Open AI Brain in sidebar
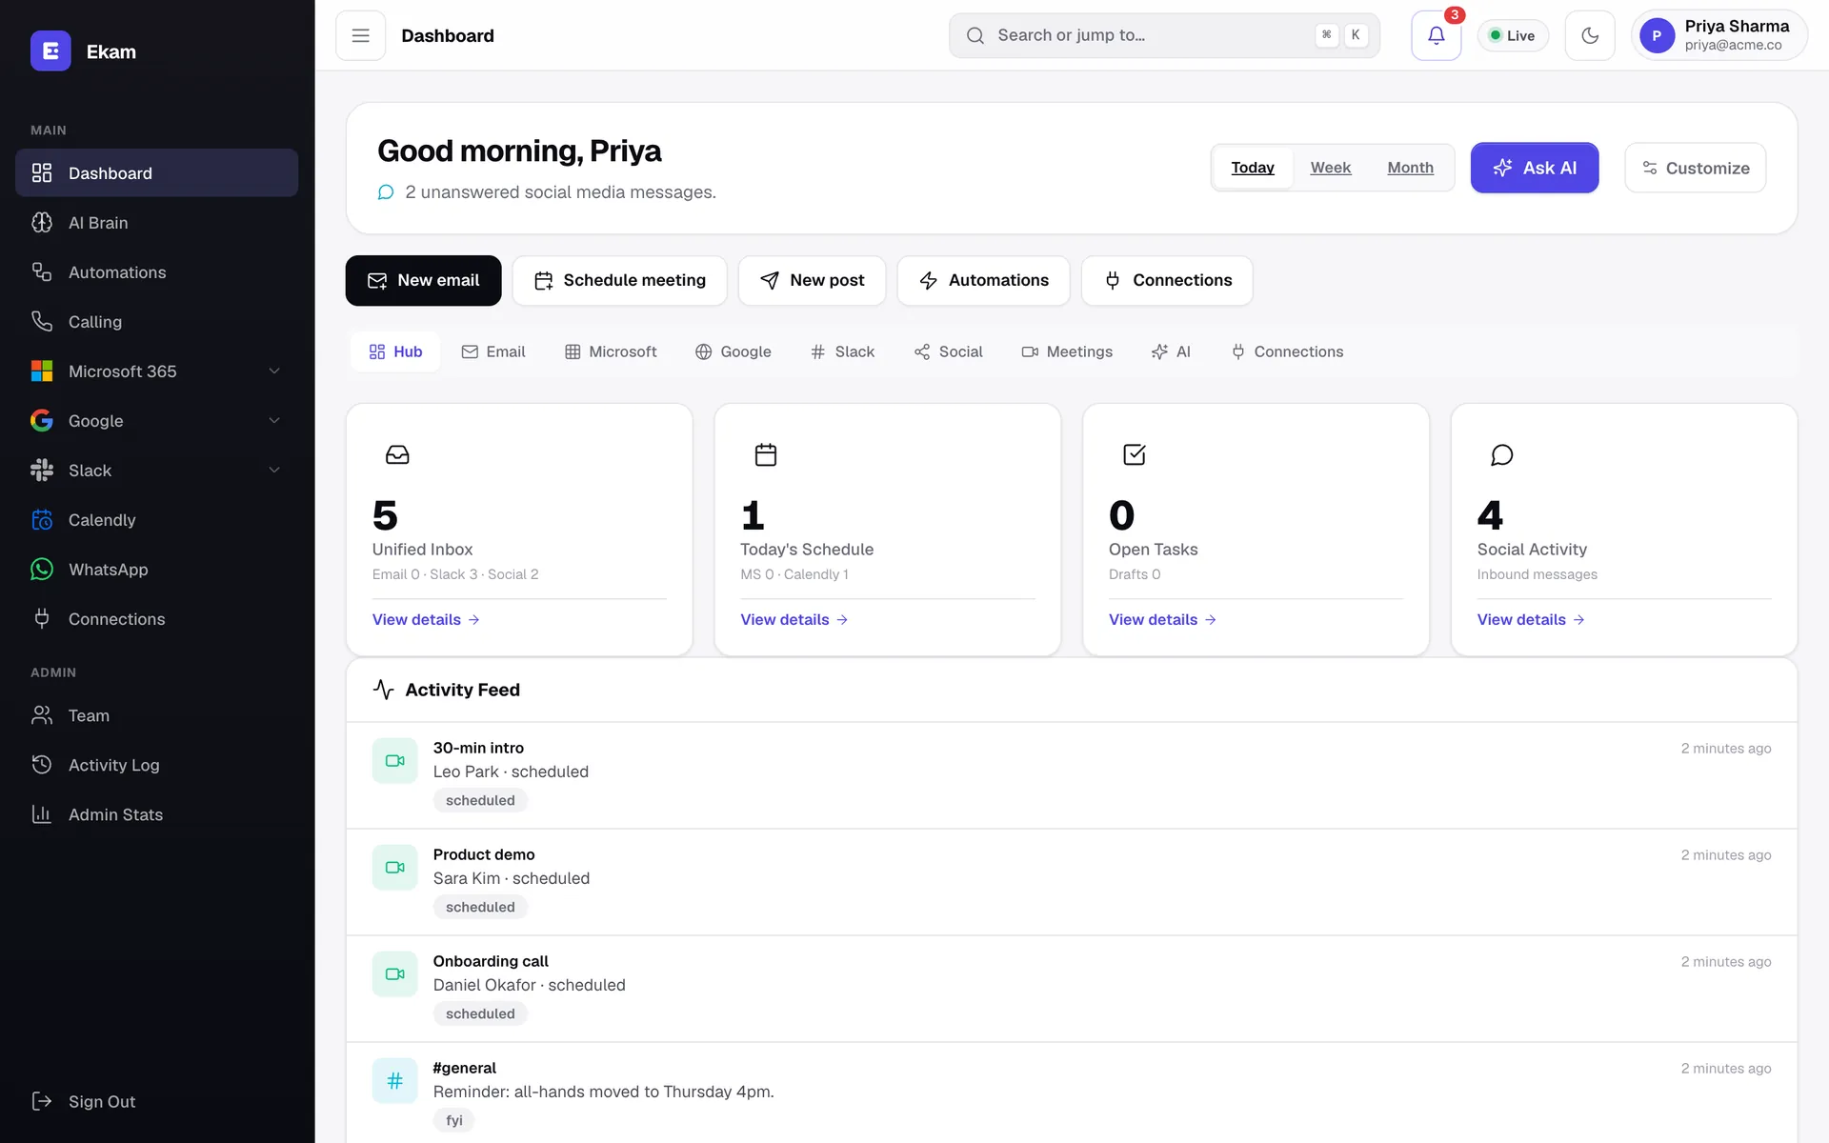Image resolution: width=1829 pixels, height=1143 pixels. (156, 222)
